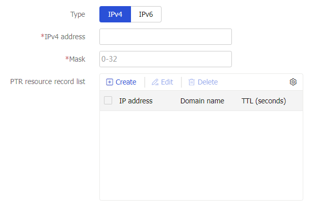Click the pencil icon beside Edit
Image resolution: width=317 pixels, height=219 pixels.
point(155,82)
